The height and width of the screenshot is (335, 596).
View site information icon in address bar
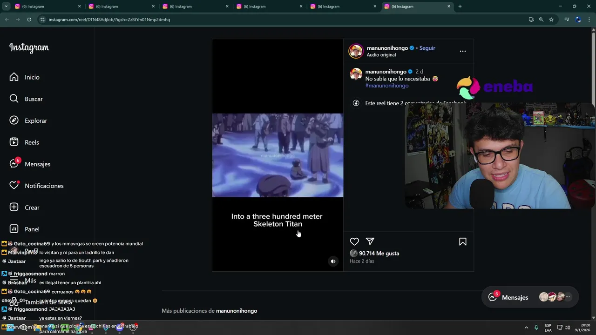coord(42,20)
